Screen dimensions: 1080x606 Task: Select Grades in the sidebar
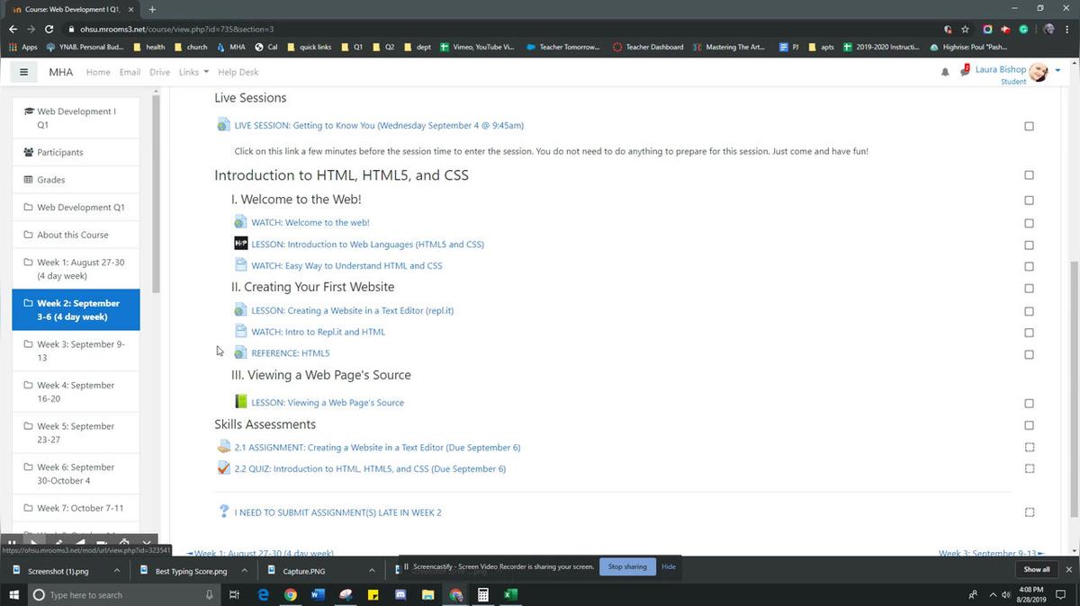click(76, 180)
